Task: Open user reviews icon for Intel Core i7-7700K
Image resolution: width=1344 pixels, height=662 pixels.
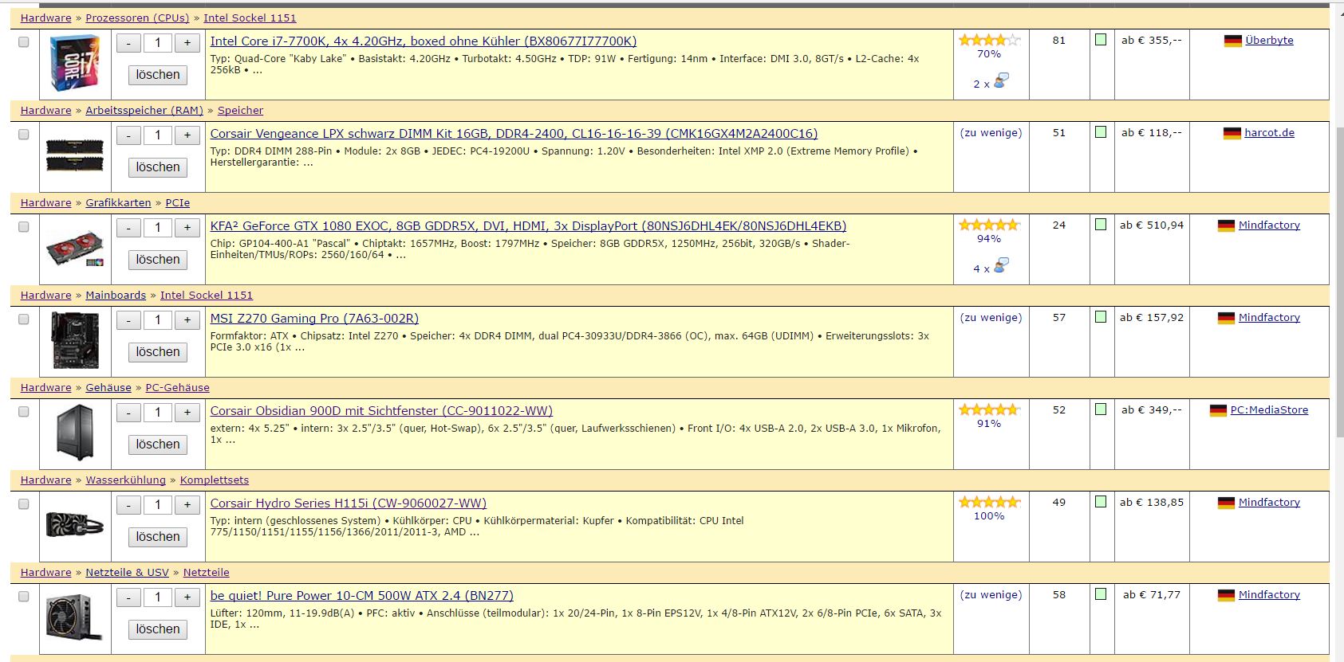Action: 1001,80
